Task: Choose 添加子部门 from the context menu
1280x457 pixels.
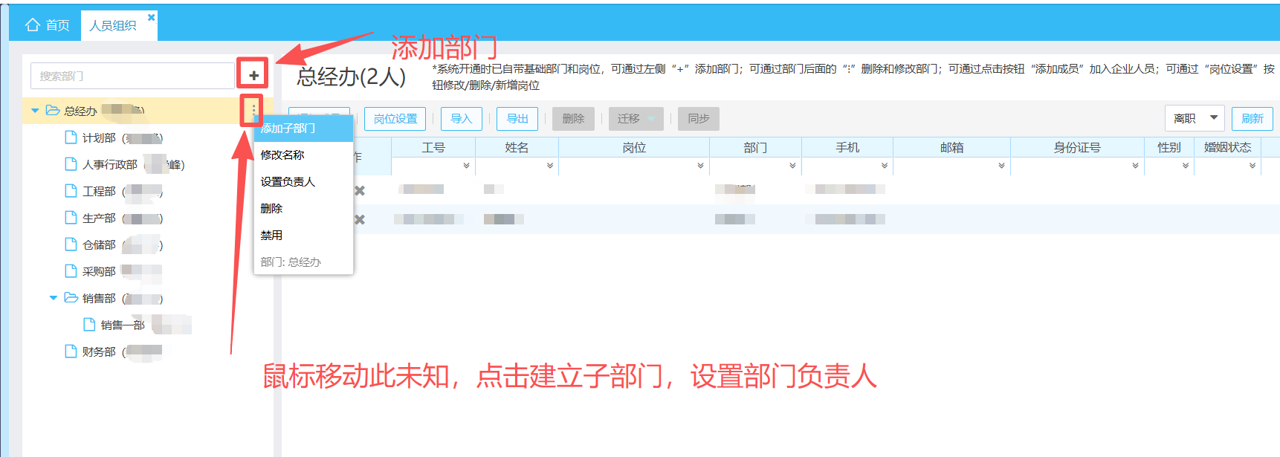Action: (303, 129)
